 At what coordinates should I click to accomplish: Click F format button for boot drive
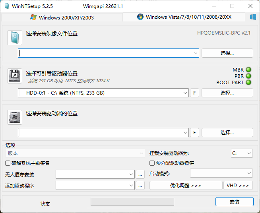pyautogui.click(x=194, y=93)
